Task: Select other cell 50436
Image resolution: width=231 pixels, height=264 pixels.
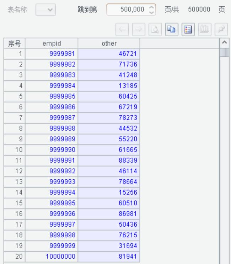Action: point(109,225)
